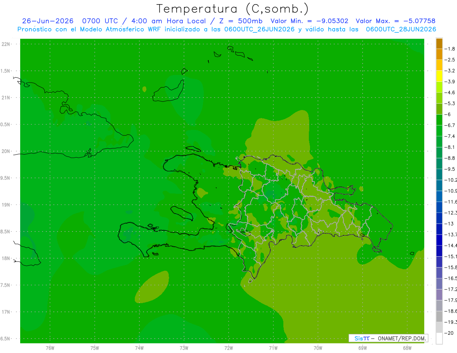Click the '-5.3' legend value
Image resolution: width=457 pixels, height=353 pixels.
click(451, 104)
